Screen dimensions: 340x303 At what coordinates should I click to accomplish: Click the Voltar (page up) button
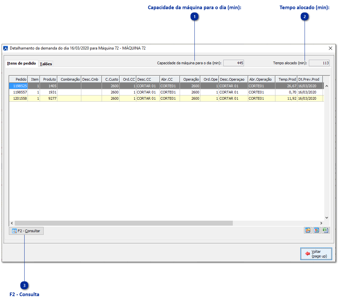[x=316, y=254]
